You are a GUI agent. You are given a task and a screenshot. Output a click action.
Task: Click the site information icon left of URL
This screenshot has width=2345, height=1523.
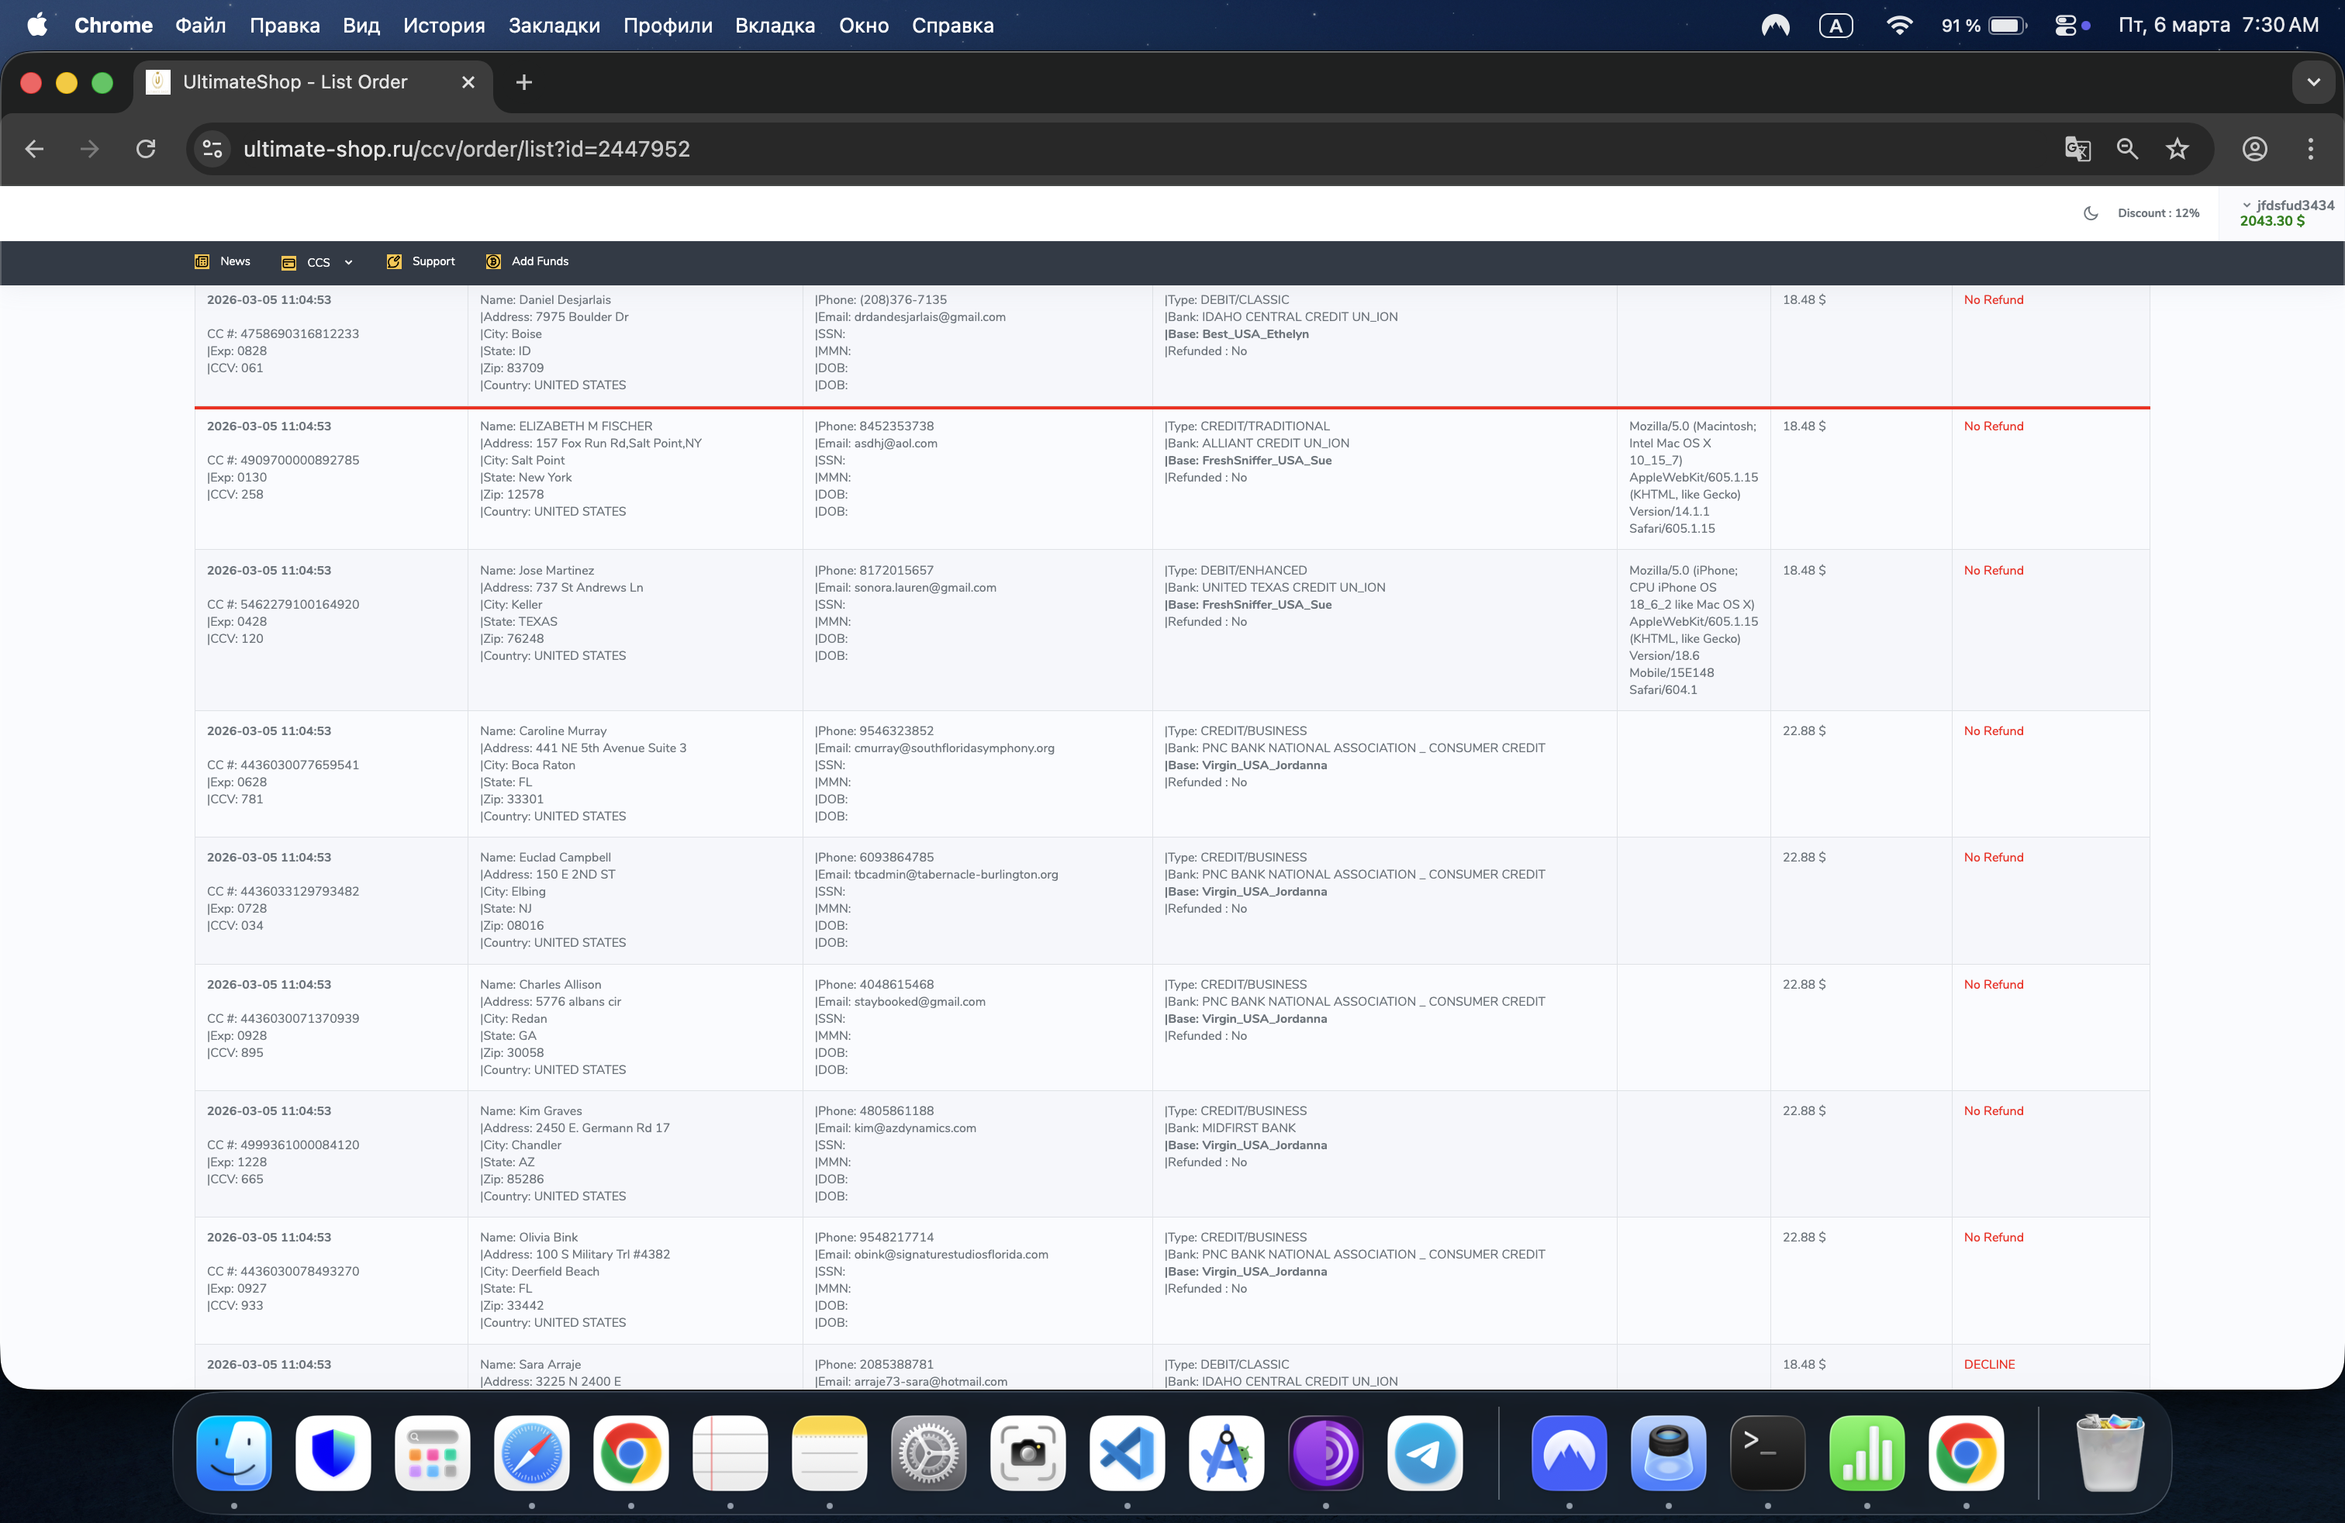click(x=212, y=149)
